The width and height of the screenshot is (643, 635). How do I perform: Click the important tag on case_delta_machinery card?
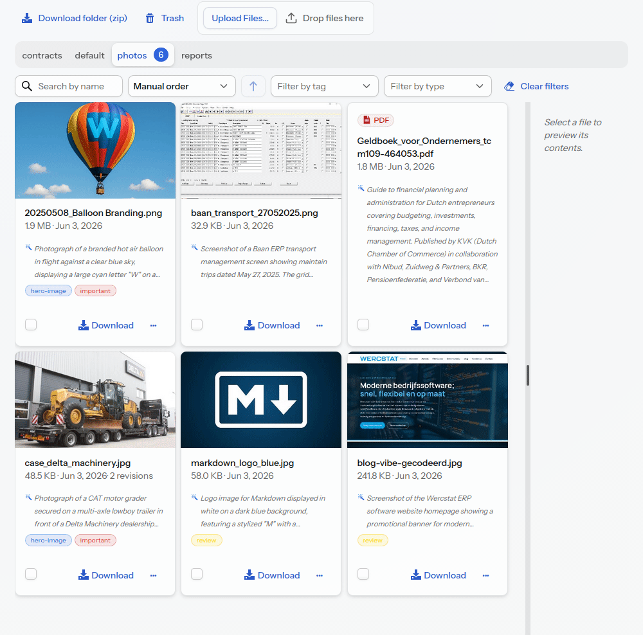[95, 541]
